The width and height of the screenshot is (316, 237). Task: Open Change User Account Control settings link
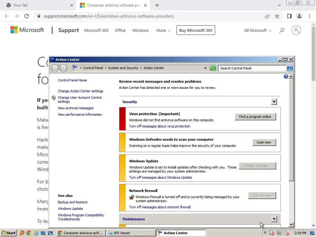[x=80, y=100]
